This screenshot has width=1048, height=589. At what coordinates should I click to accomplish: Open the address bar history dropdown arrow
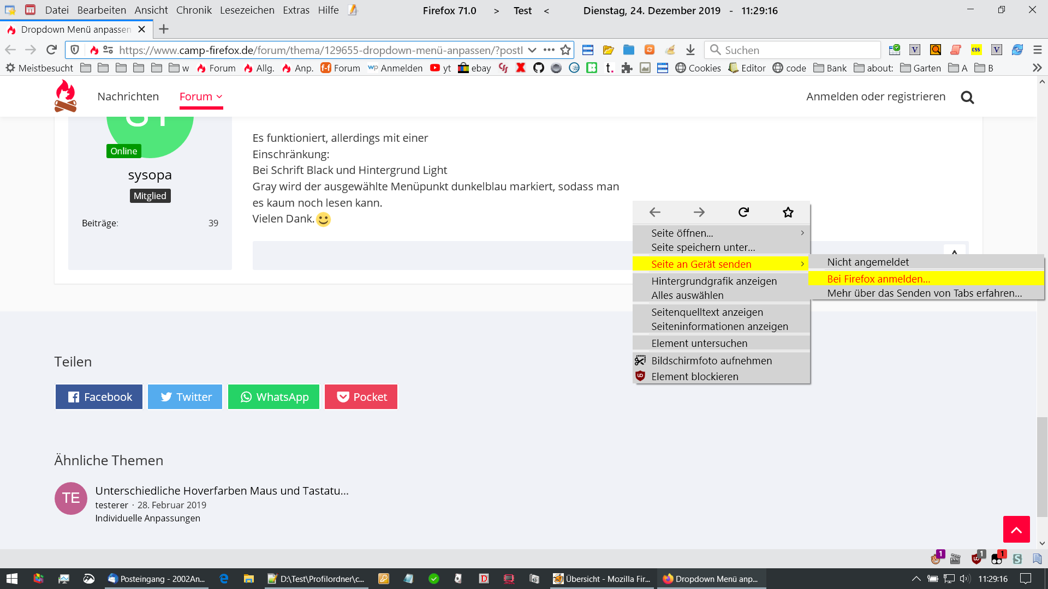point(532,50)
